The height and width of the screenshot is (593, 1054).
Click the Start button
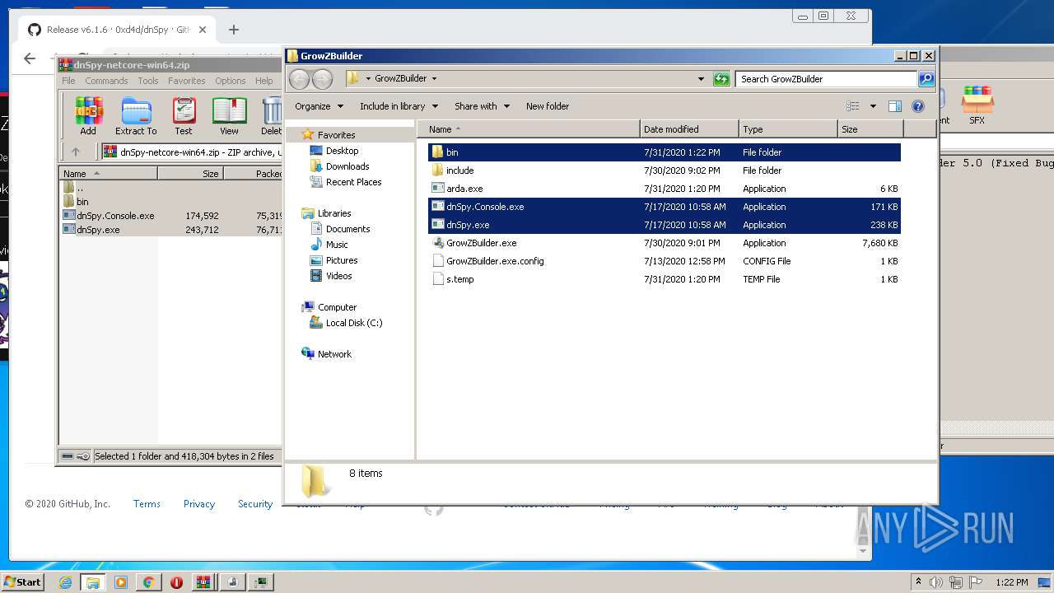(x=22, y=582)
